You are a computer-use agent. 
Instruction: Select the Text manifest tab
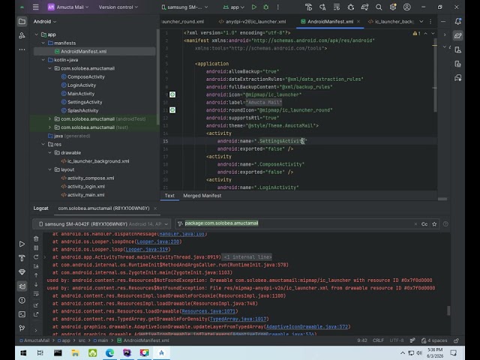pyautogui.click(x=169, y=196)
